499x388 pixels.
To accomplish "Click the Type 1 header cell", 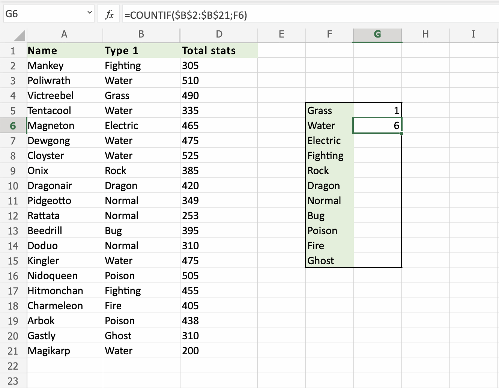I will click(x=141, y=51).
